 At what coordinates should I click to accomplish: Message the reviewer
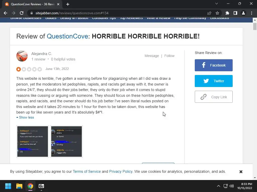152,56
